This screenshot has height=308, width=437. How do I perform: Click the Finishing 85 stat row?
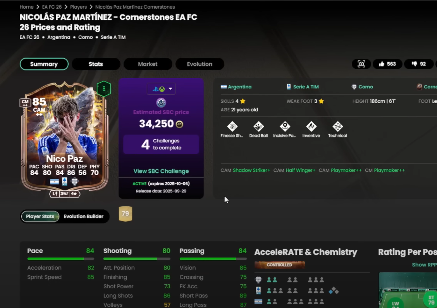tap(137, 277)
